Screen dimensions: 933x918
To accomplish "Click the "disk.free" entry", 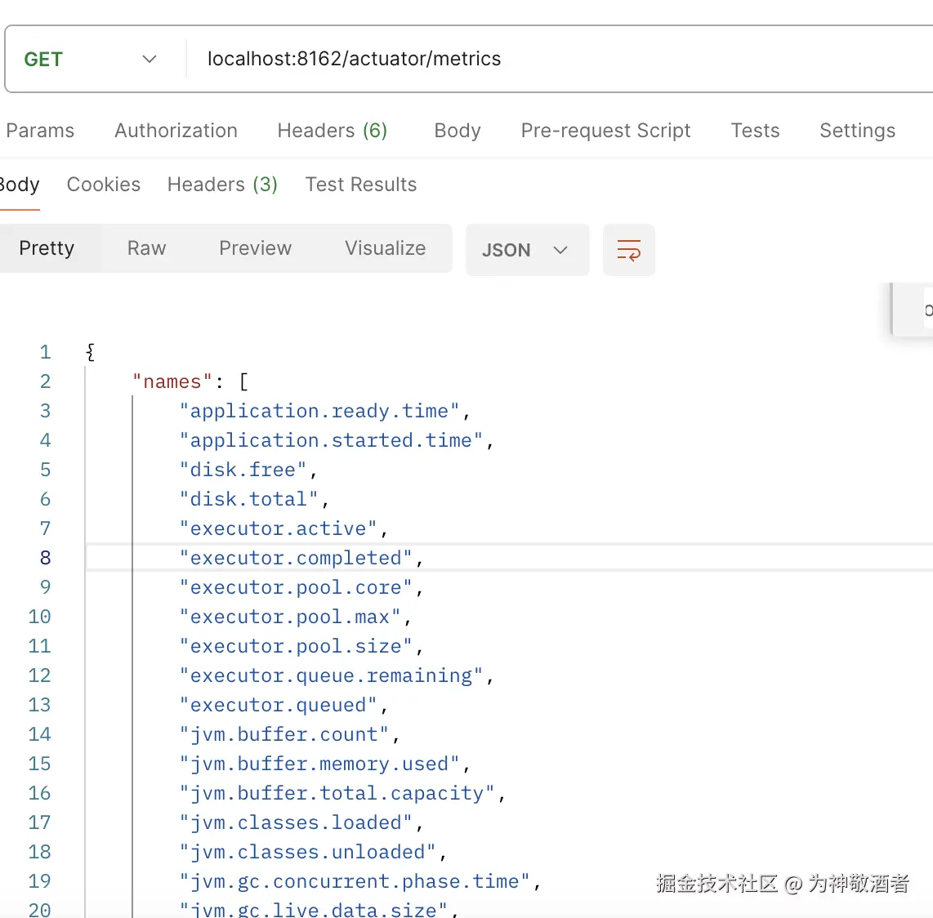I will tap(243, 470).
